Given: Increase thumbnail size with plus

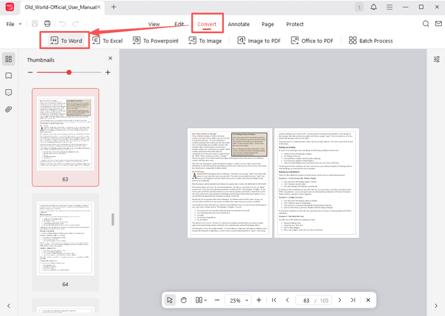Looking at the screenshot, I should click(x=108, y=72).
